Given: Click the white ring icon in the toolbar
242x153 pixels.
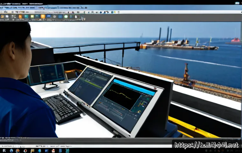Looking at the screenshot, I should coord(55,17).
